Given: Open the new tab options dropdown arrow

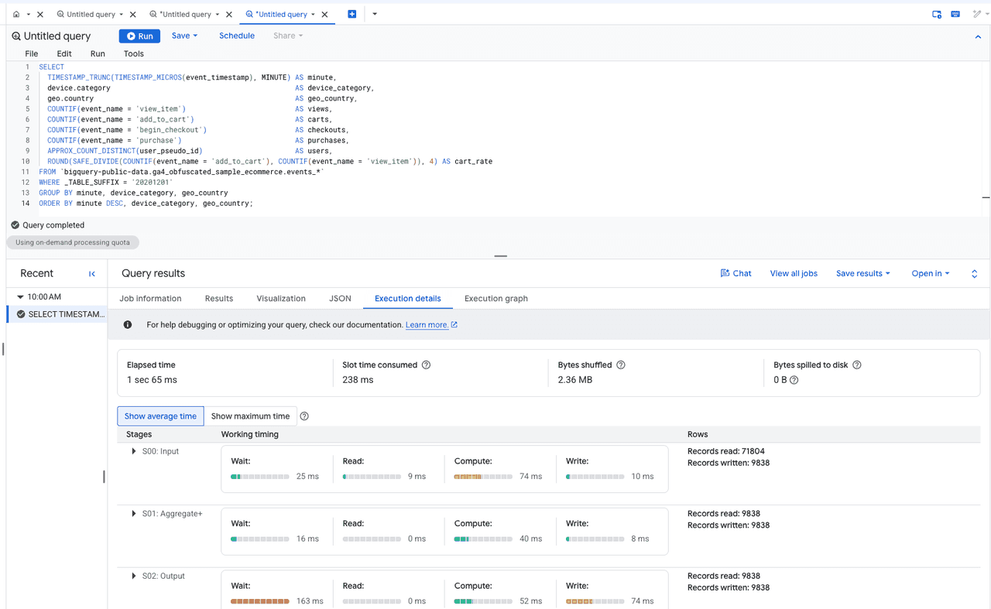Looking at the screenshot, I should pos(375,14).
